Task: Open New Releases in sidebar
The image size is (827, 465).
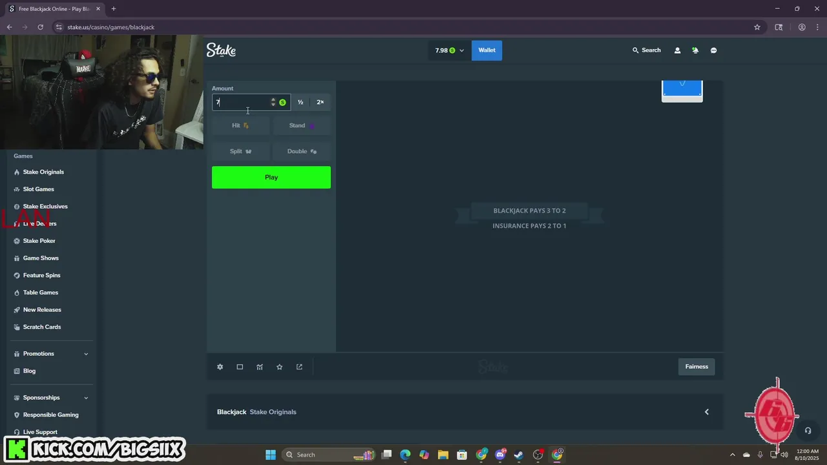Action: coord(42,310)
